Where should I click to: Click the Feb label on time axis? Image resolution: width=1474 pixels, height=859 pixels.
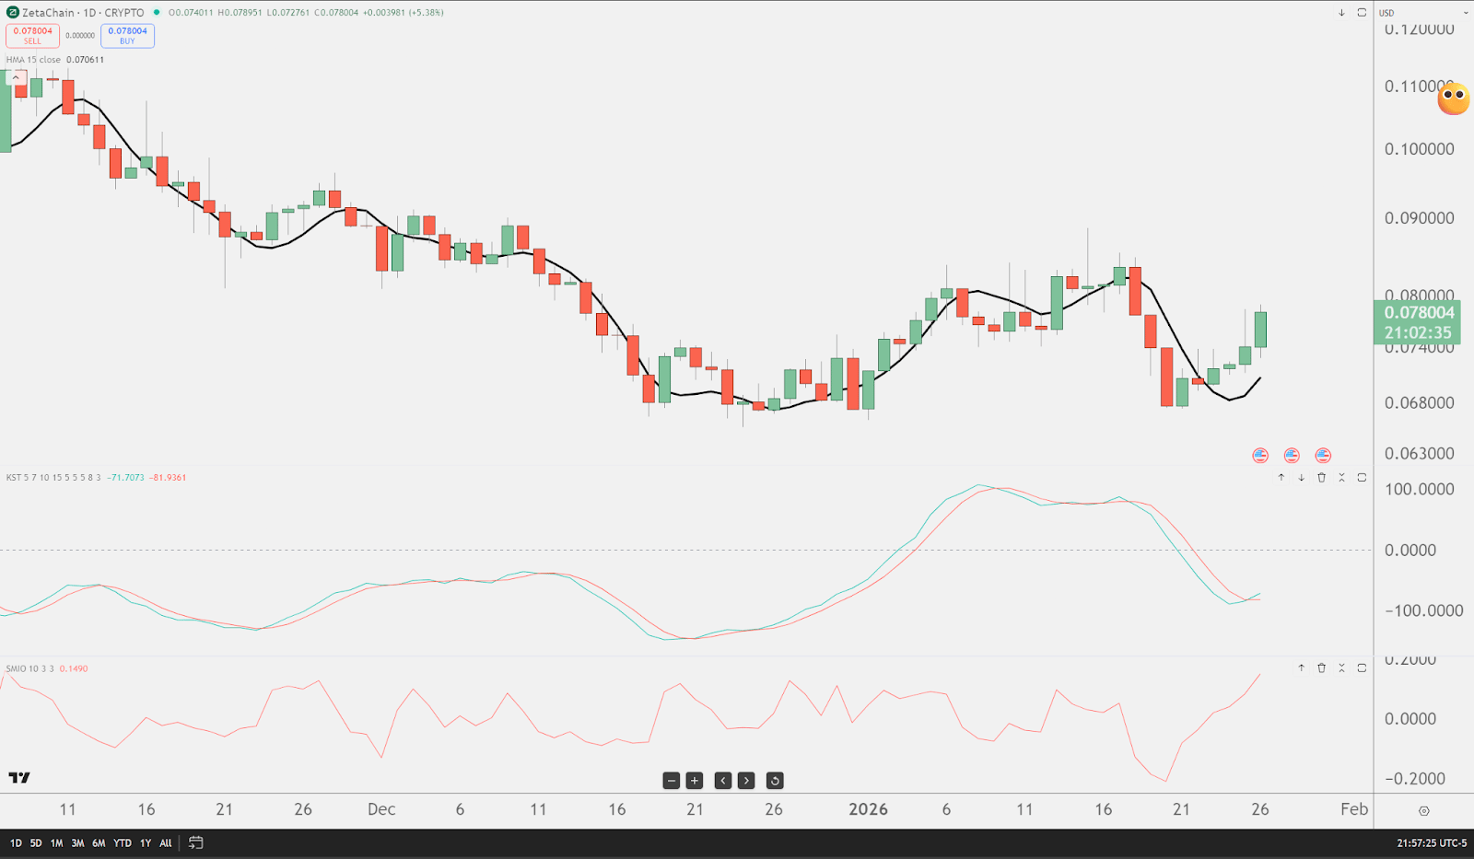pos(1354,810)
